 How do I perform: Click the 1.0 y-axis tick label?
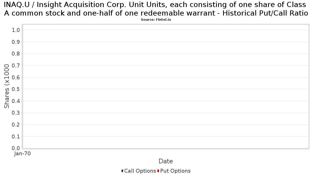[x=16, y=30]
